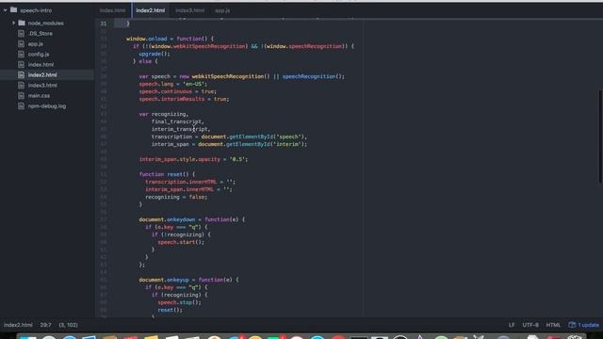Click line number 31 in the gutter
The width and height of the screenshot is (603, 339).
(103, 24)
